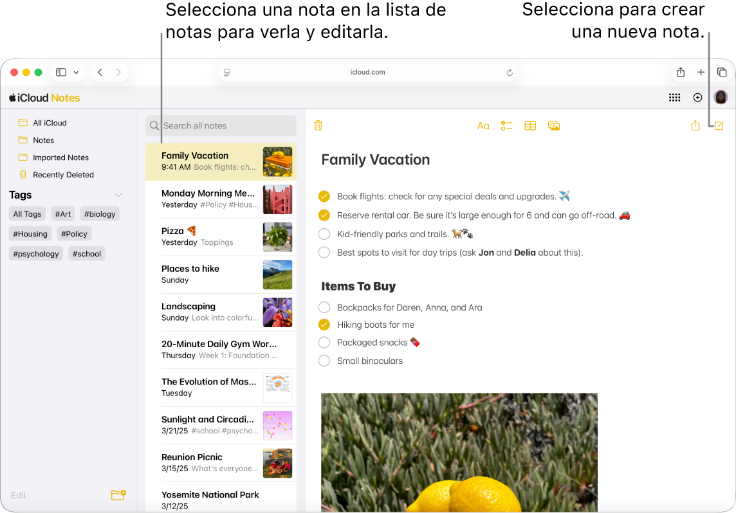Delete the current note via trash icon

(x=318, y=125)
